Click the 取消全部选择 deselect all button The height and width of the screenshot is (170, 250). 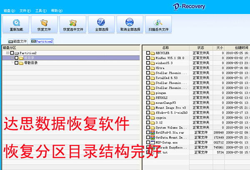(x=130, y=24)
